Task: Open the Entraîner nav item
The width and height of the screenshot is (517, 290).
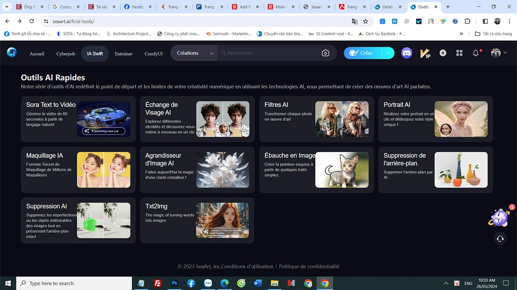Action: click(124, 54)
